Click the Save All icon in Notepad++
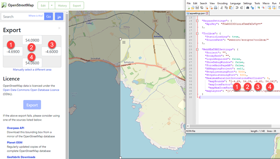 [x=202, y=8]
